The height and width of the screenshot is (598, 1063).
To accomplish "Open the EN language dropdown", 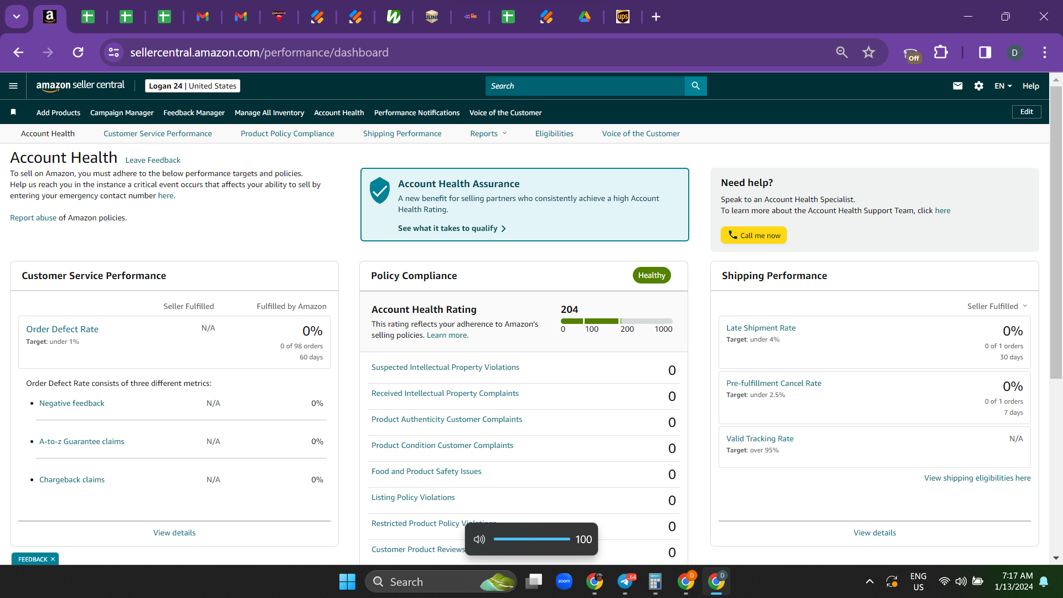I will pyautogui.click(x=1003, y=86).
